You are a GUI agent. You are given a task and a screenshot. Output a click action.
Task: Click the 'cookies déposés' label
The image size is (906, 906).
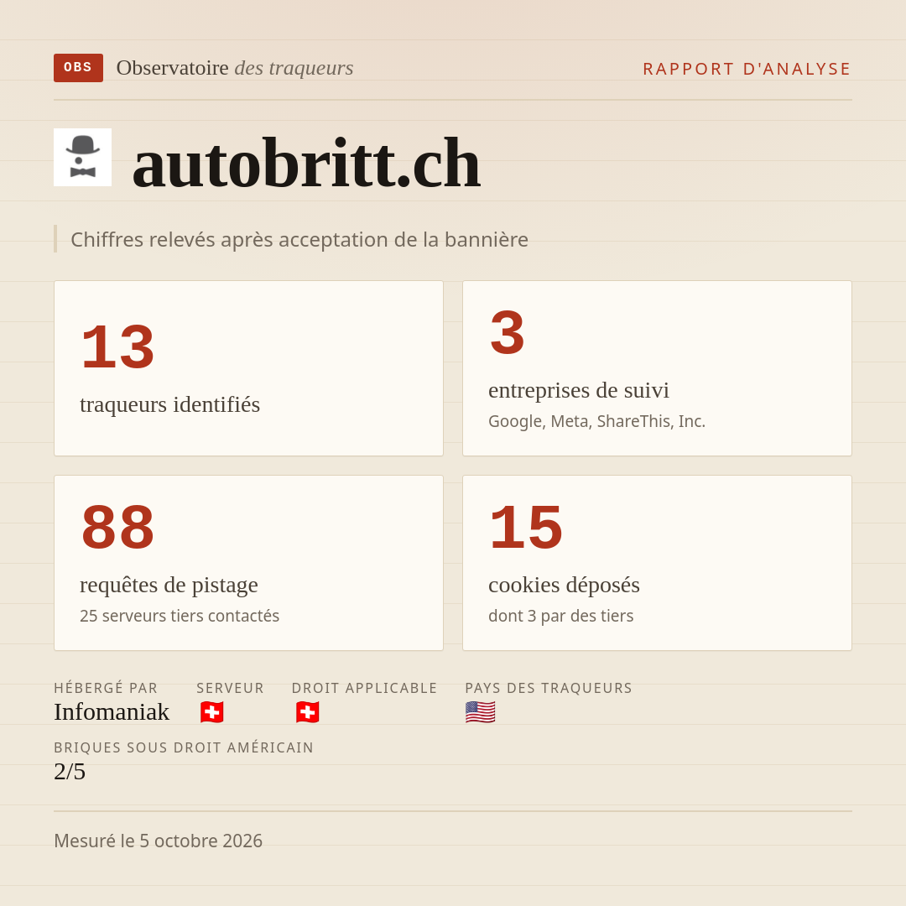(564, 585)
